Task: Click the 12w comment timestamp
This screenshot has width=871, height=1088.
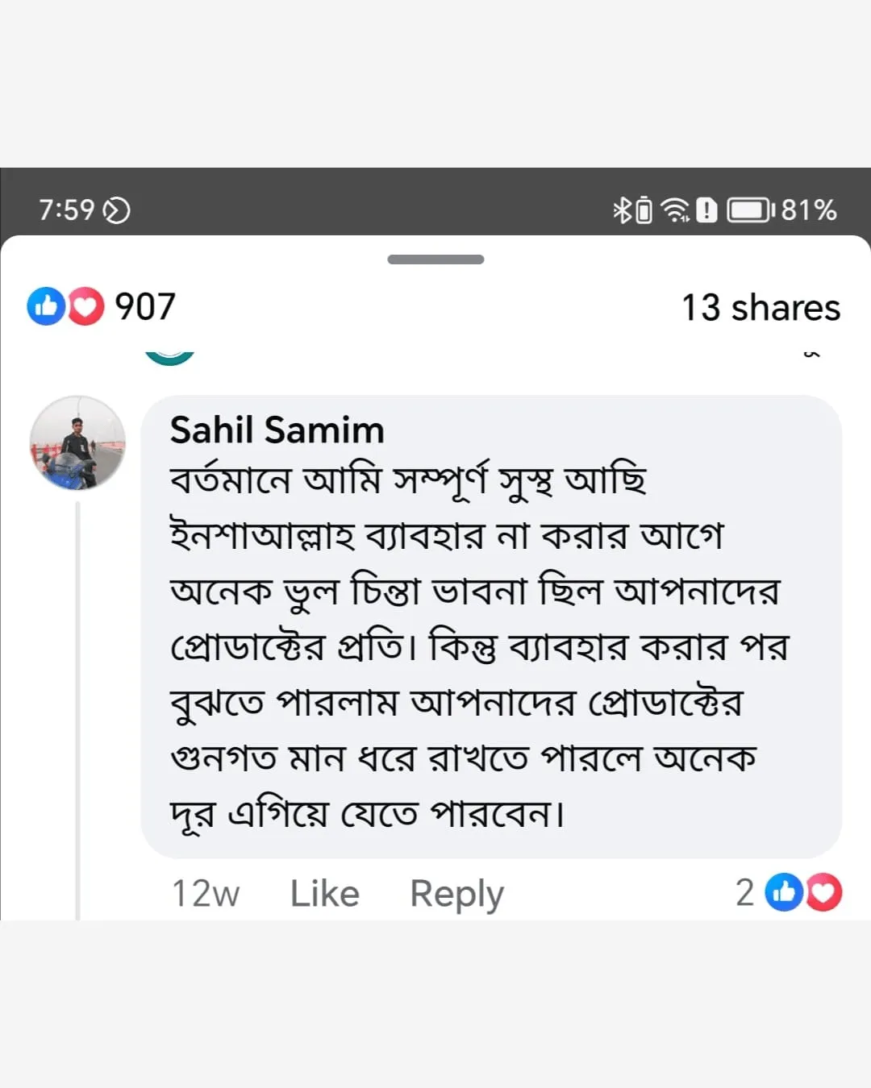Action: coord(206,893)
